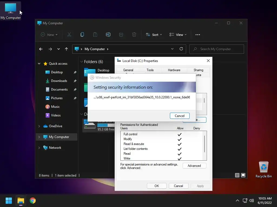Screen dimensions: 277x207
Task: Expand the OneDrive tree node
Action: click(x=39, y=126)
